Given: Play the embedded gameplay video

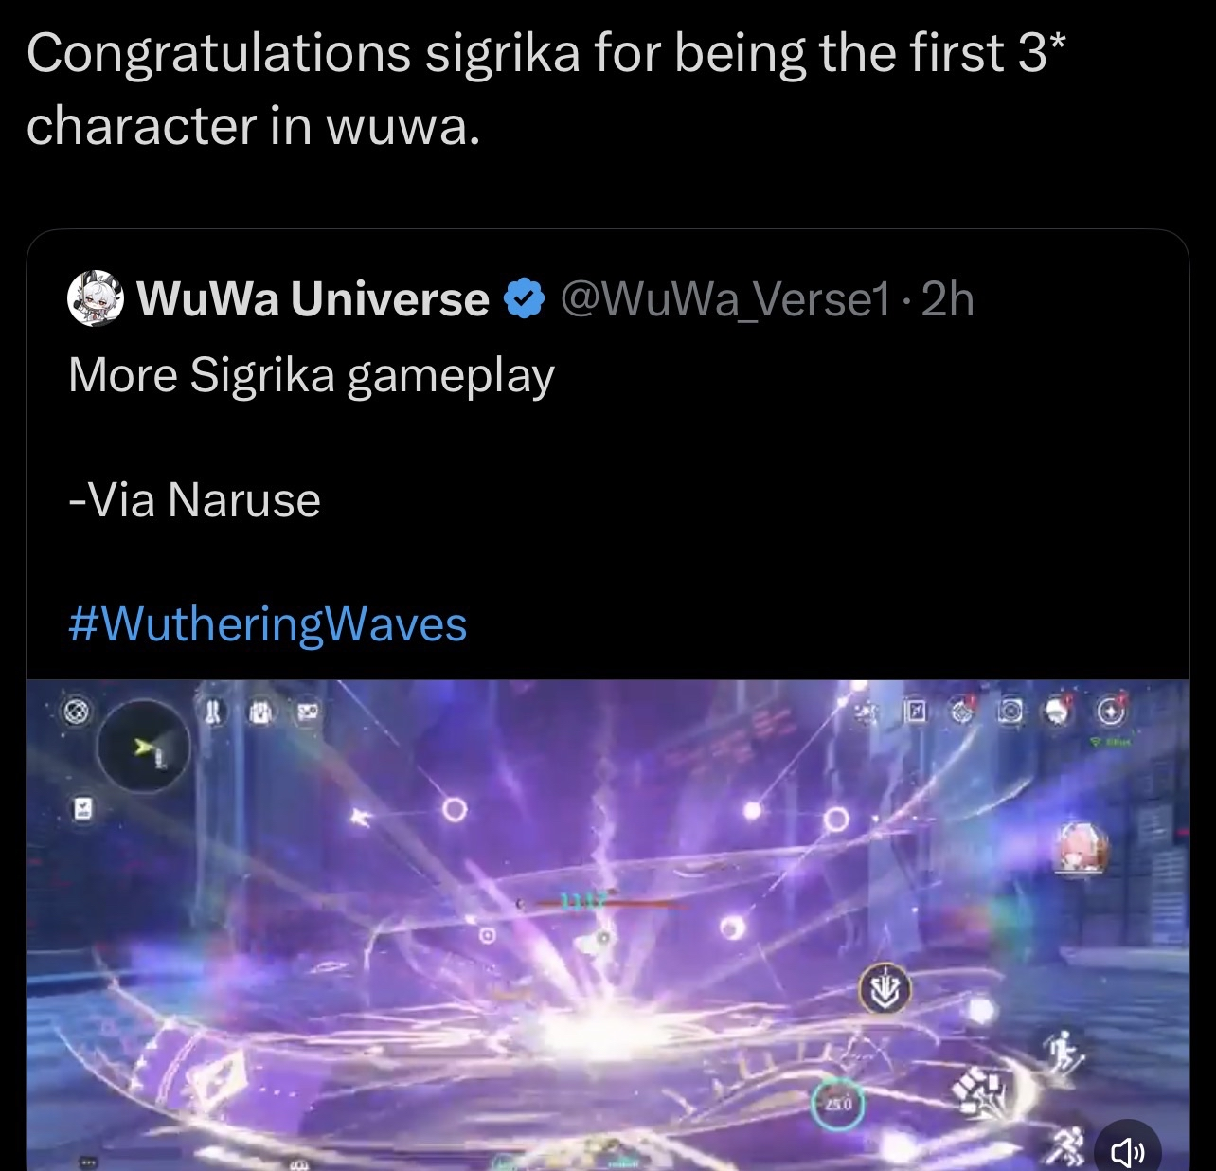Looking at the screenshot, I should [607, 925].
